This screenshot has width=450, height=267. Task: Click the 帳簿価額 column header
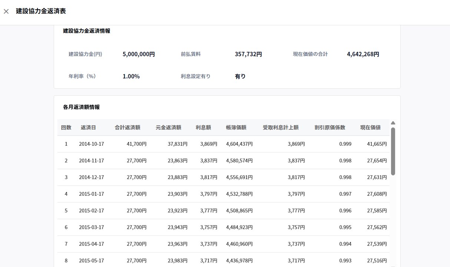[236, 128]
